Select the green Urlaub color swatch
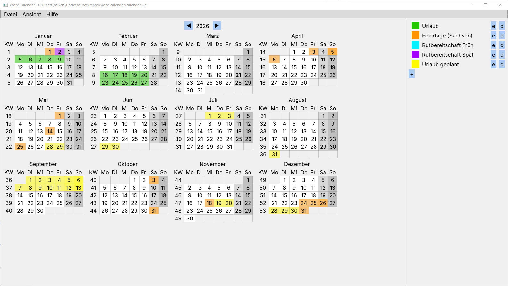Viewport: 508px width, 286px height. [x=415, y=26]
